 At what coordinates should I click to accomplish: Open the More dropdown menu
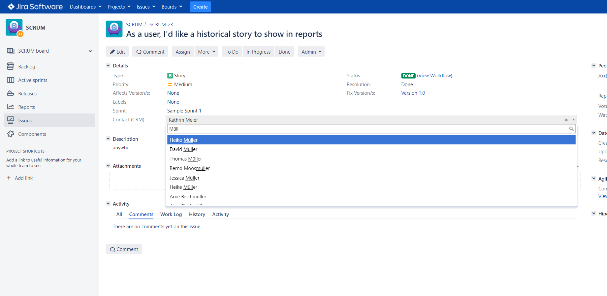207,52
